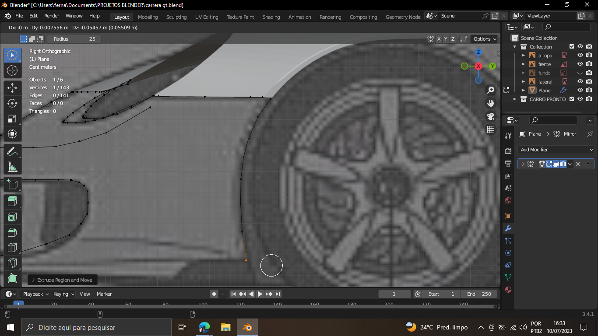The image size is (598, 336).
Task: Toggle the auto keying record button
Action: pos(214,294)
